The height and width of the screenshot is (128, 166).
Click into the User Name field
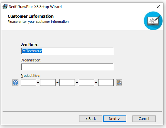pyautogui.click(x=67, y=51)
